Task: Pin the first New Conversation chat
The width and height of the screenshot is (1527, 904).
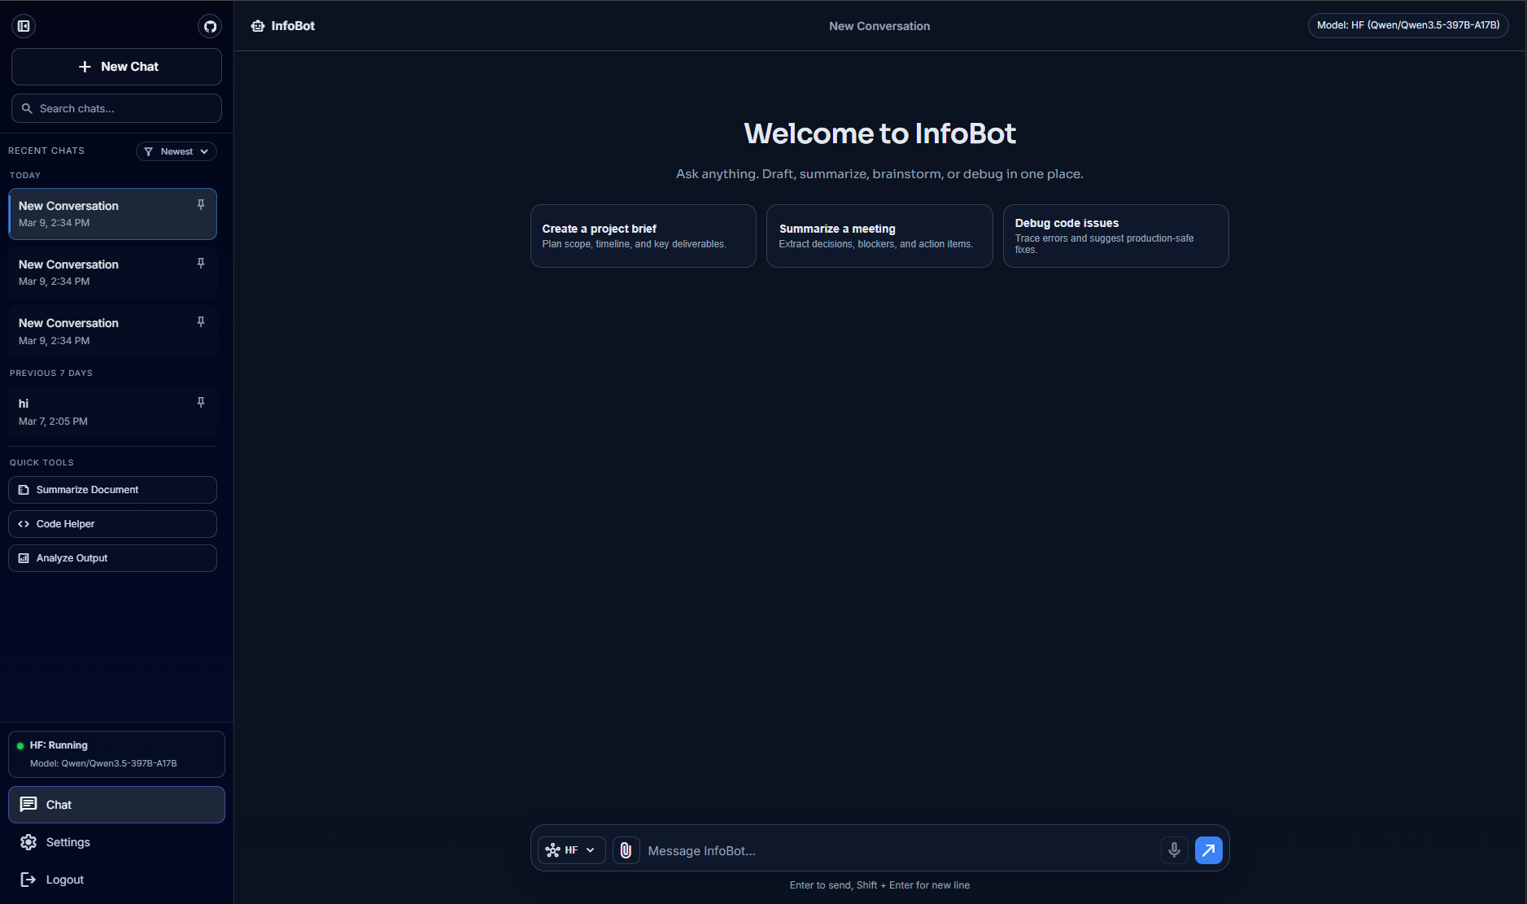Action: 200,205
